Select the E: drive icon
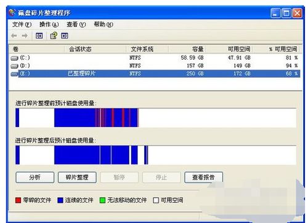308x223 pixels. pos(14,74)
